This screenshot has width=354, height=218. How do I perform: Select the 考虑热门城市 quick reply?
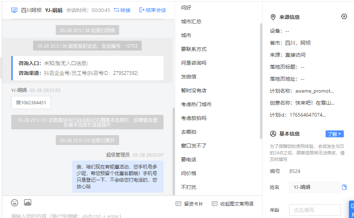coord(196,104)
